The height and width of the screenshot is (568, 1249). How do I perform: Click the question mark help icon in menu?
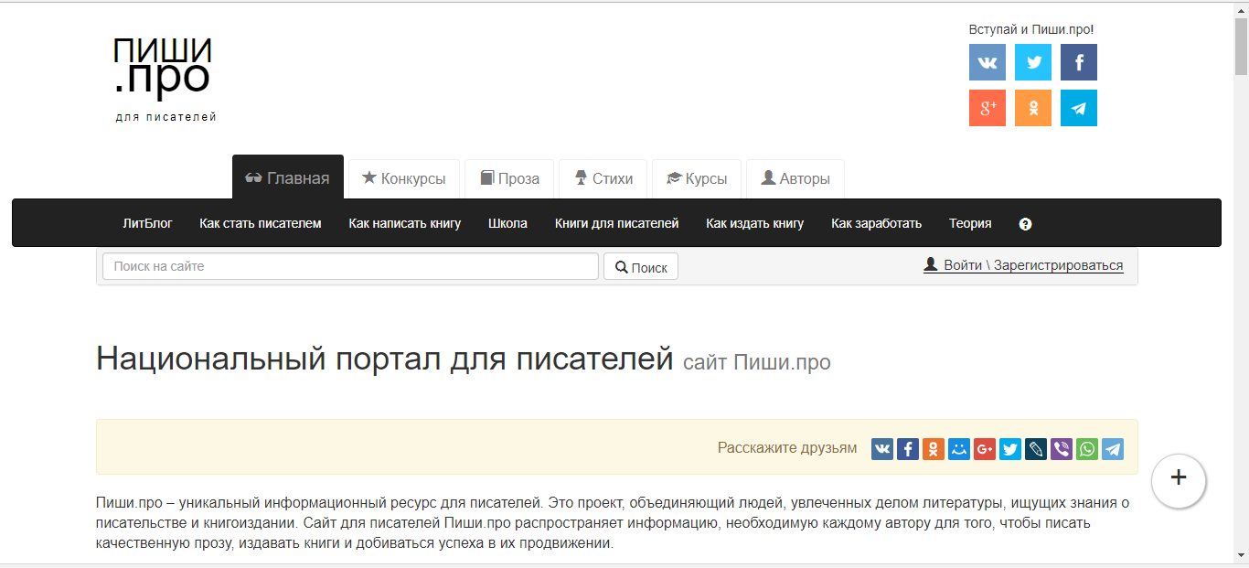click(x=1025, y=224)
